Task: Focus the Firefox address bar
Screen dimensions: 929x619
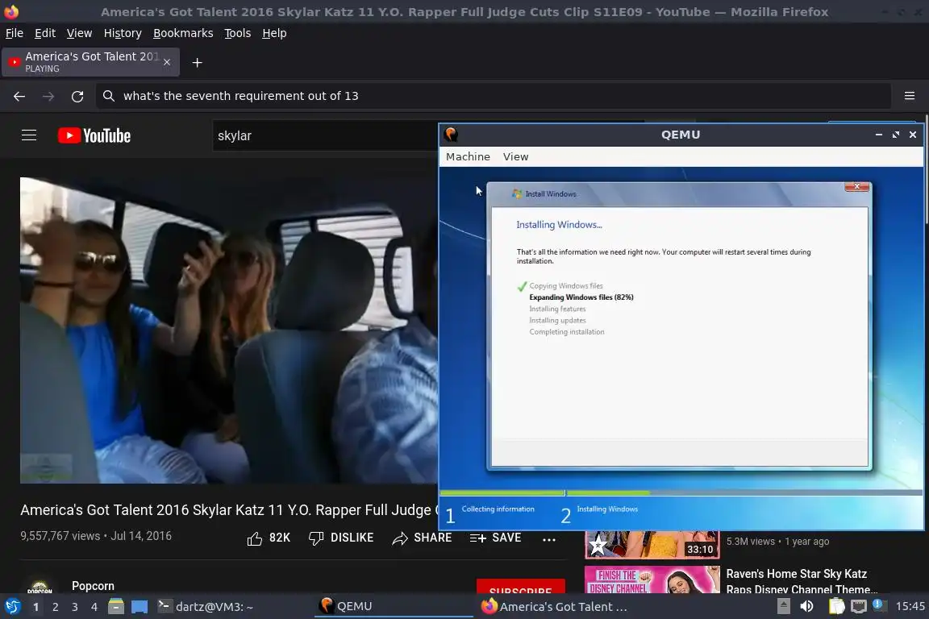Action: (494, 96)
